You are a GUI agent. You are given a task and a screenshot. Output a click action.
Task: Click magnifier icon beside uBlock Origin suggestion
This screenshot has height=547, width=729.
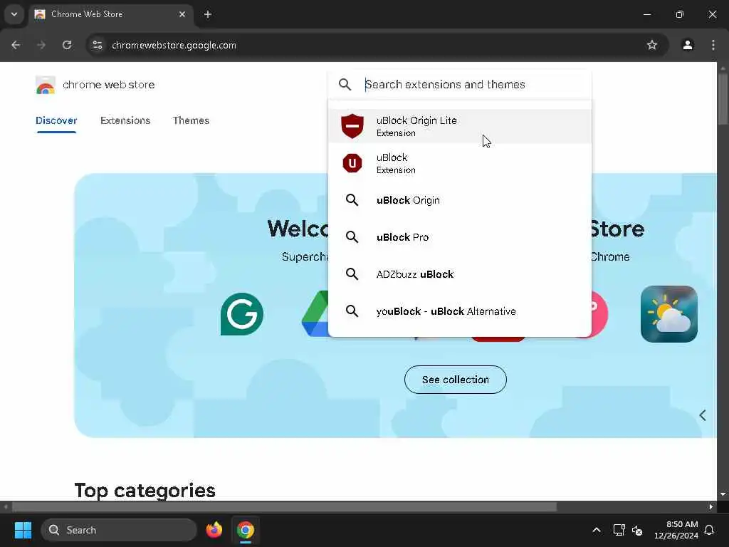[x=352, y=200]
